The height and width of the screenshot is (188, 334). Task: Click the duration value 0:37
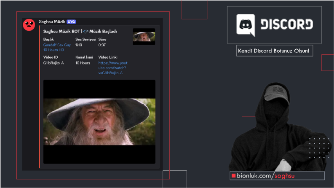[102, 45]
